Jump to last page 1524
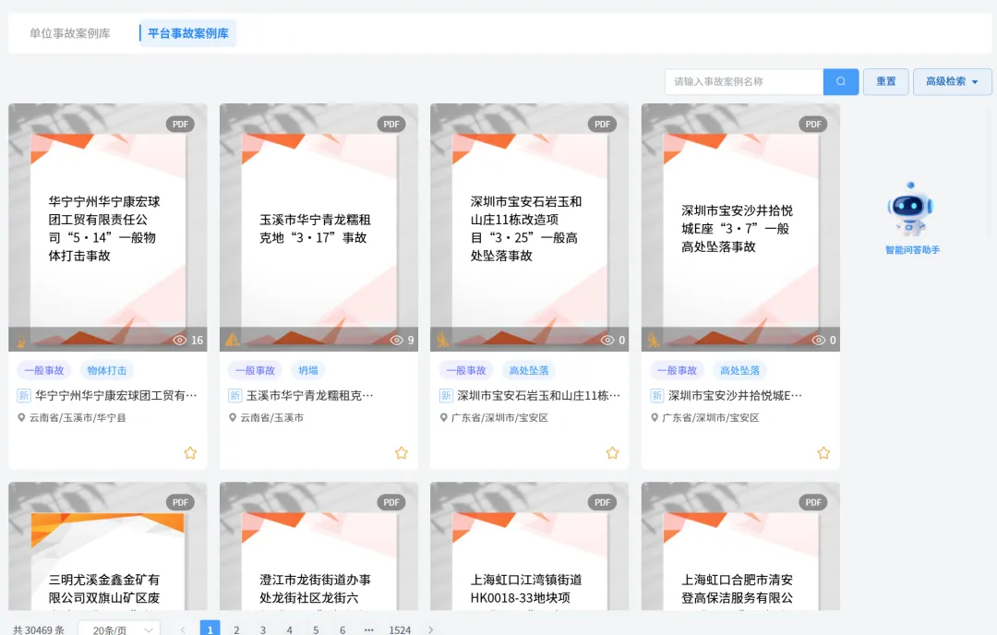 coord(400,629)
